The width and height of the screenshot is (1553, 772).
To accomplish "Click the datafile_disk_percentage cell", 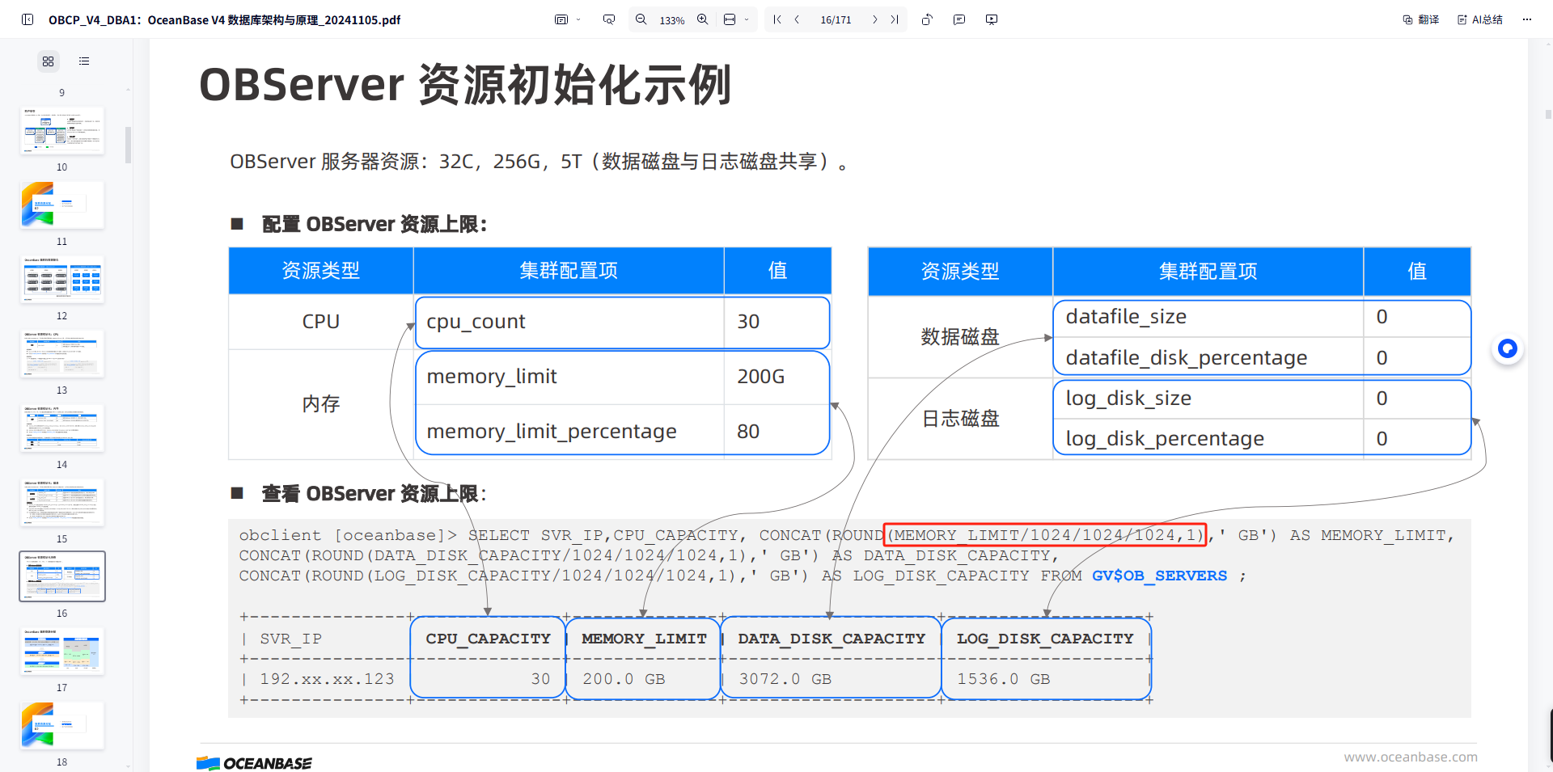I will (x=1208, y=357).
